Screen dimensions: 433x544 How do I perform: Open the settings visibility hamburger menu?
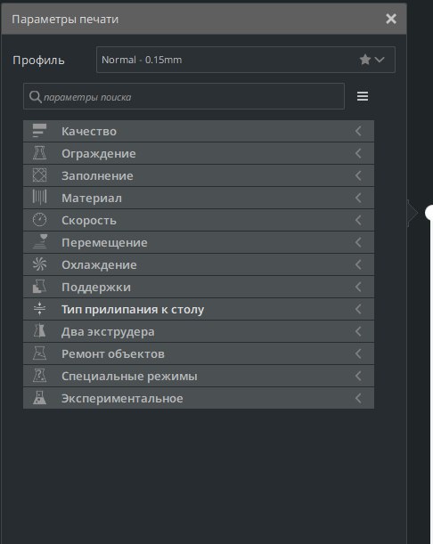point(363,96)
